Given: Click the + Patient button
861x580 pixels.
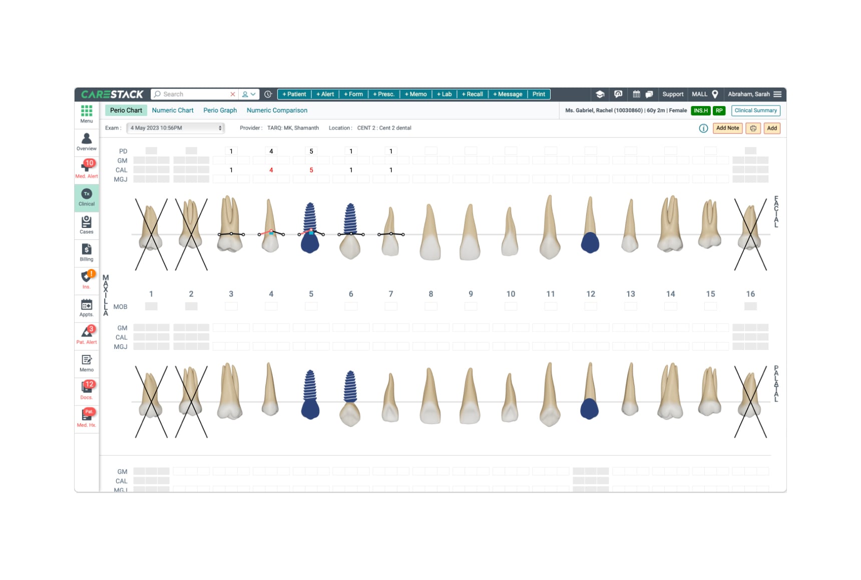Looking at the screenshot, I should [x=294, y=94].
